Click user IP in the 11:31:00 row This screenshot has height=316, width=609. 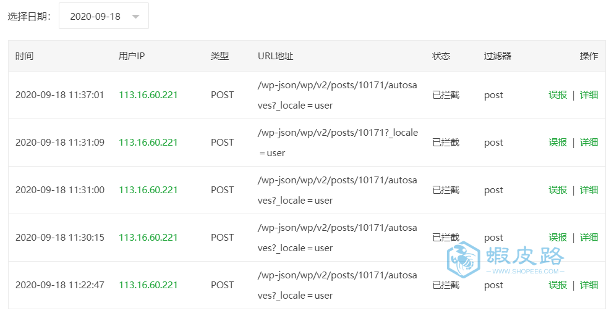(148, 190)
